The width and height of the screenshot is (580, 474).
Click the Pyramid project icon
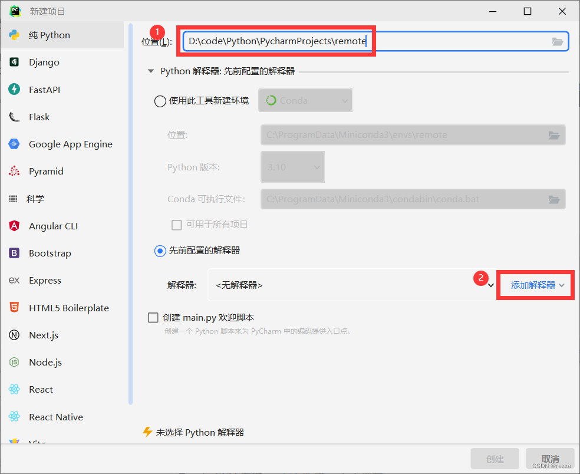[x=14, y=171]
